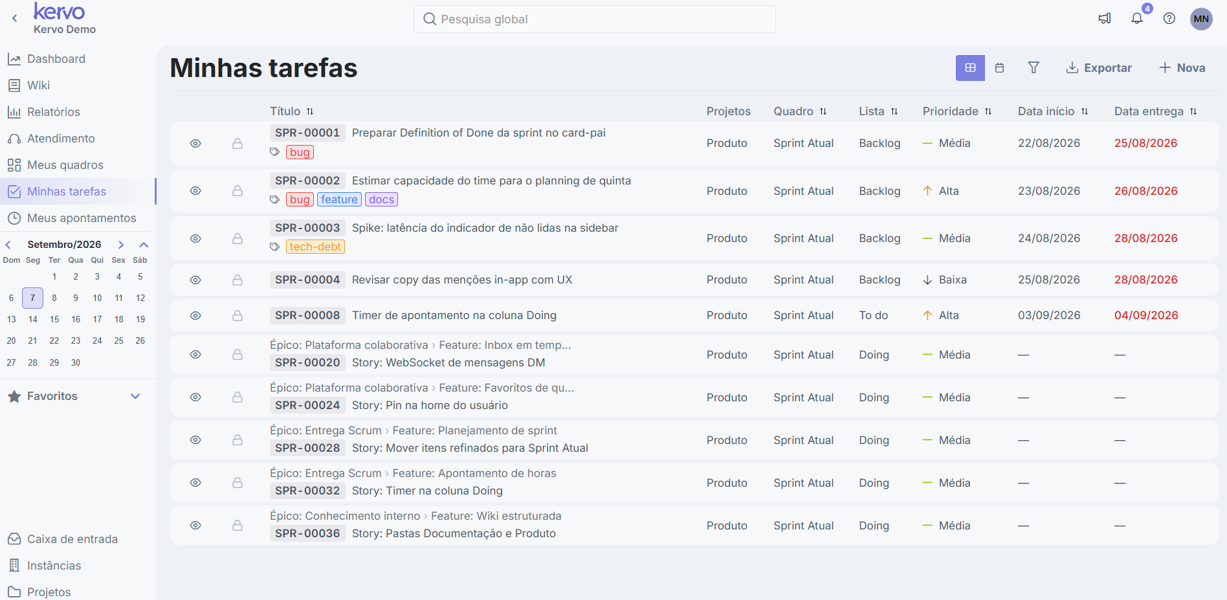Go to next month in mini calendar
Image resolution: width=1227 pixels, height=600 pixels.
[121, 245]
